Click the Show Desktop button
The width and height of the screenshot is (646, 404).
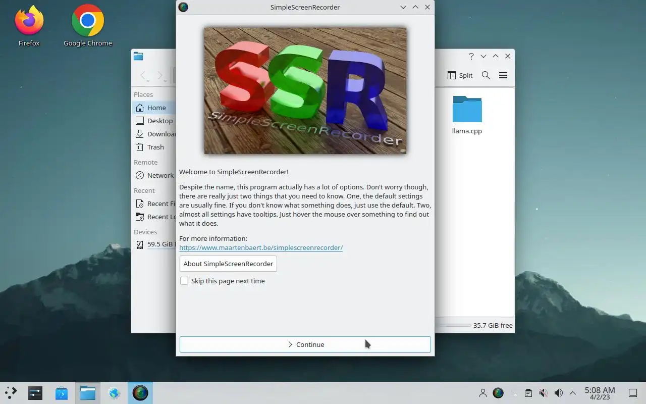point(633,393)
